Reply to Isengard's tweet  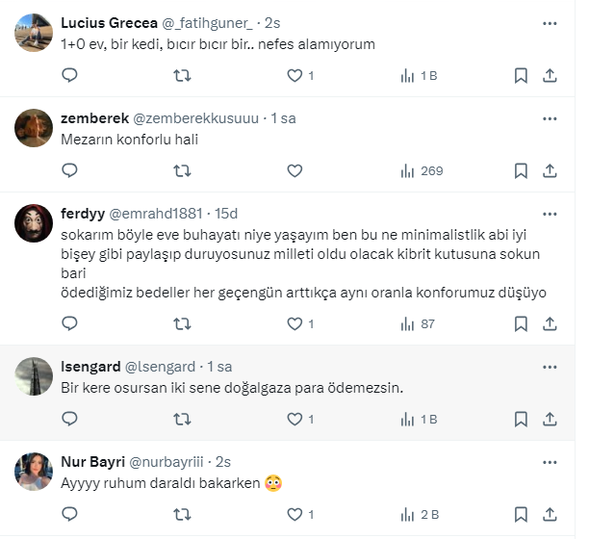click(x=69, y=419)
